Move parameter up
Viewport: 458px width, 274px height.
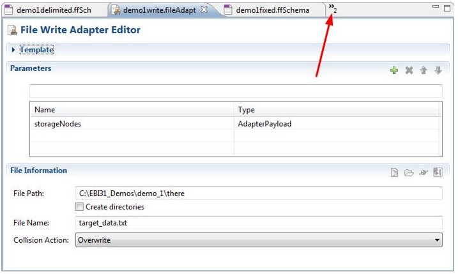click(x=424, y=70)
